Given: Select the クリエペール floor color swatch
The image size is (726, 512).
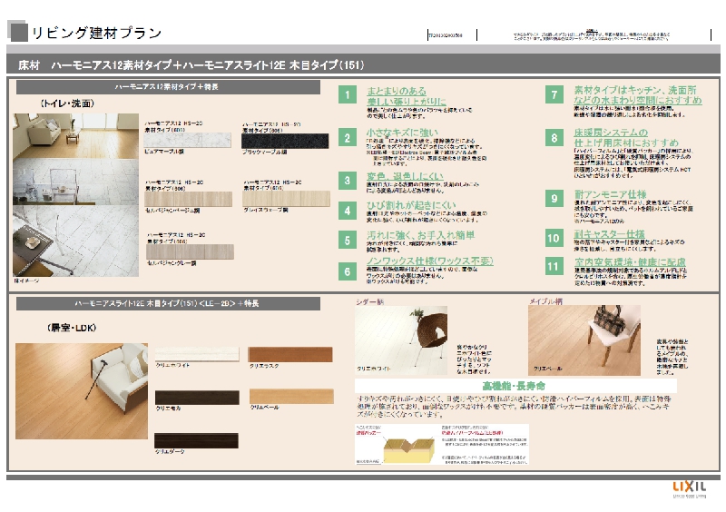Looking at the screenshot, I should click(x=291, y=396).
